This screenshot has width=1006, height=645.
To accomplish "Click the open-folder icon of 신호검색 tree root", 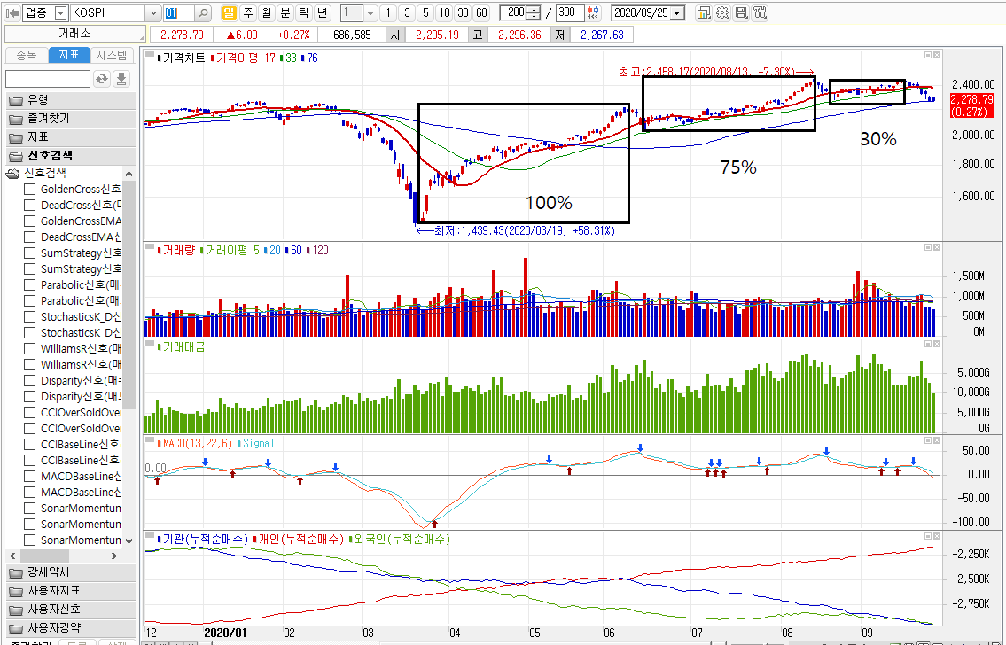I will coord(12,173).
